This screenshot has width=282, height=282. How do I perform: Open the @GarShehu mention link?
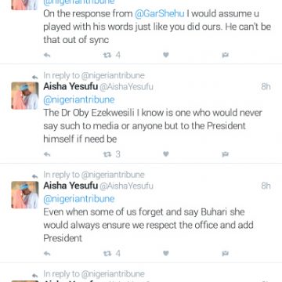(x=160, y=14)
